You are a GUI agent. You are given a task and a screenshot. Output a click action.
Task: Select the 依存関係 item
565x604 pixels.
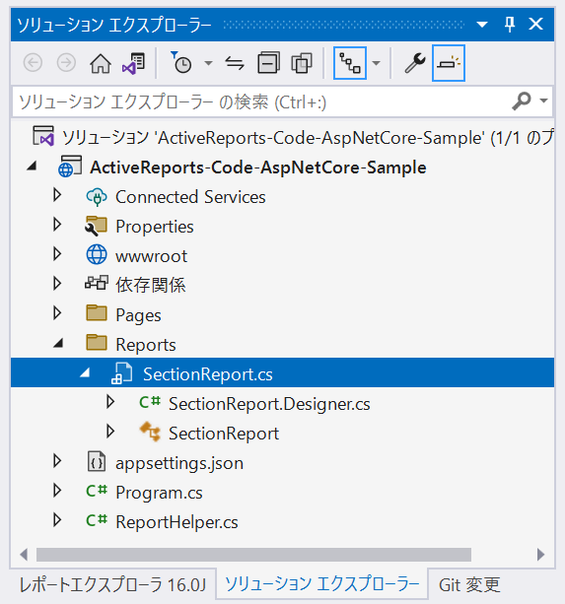[151, 285]
